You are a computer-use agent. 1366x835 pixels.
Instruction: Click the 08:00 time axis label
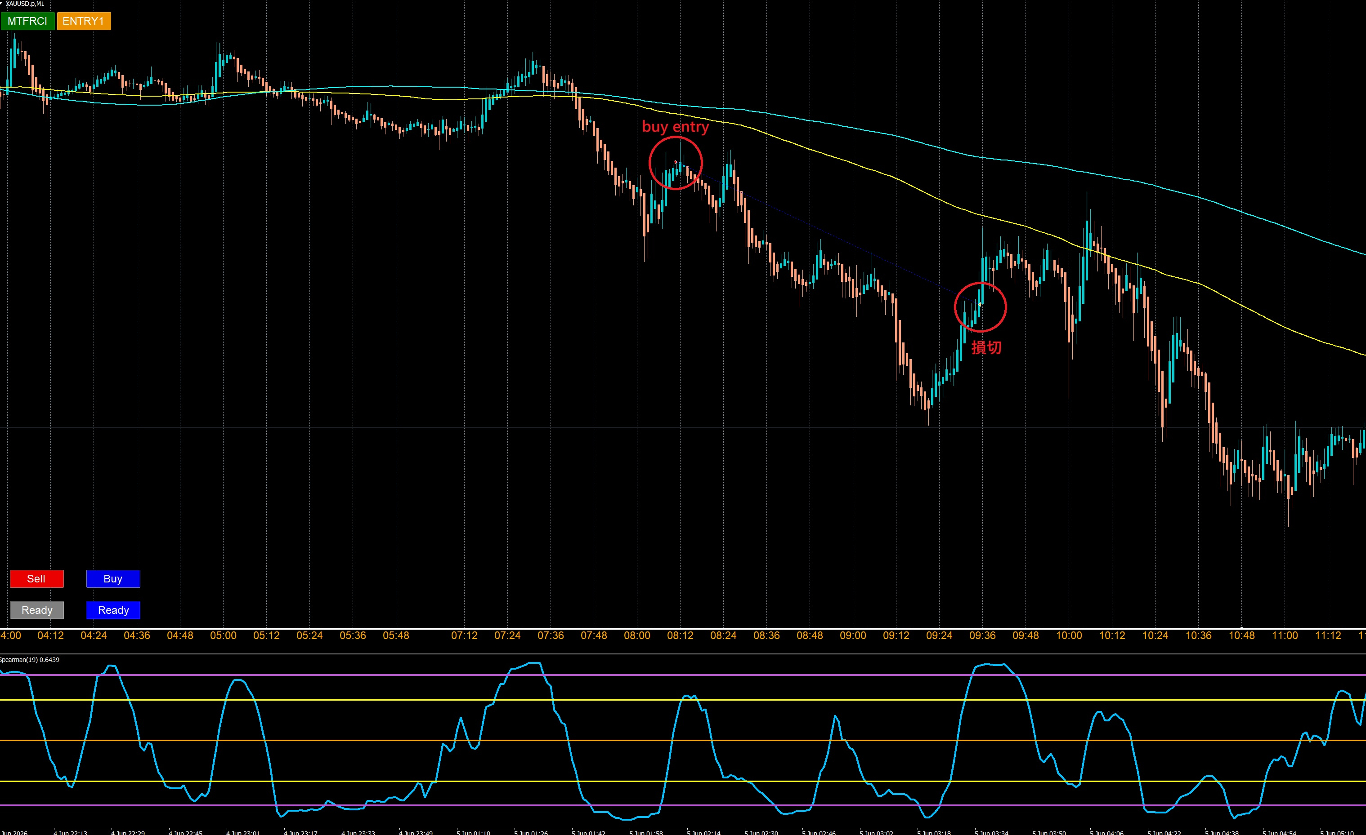pos(637,635)
